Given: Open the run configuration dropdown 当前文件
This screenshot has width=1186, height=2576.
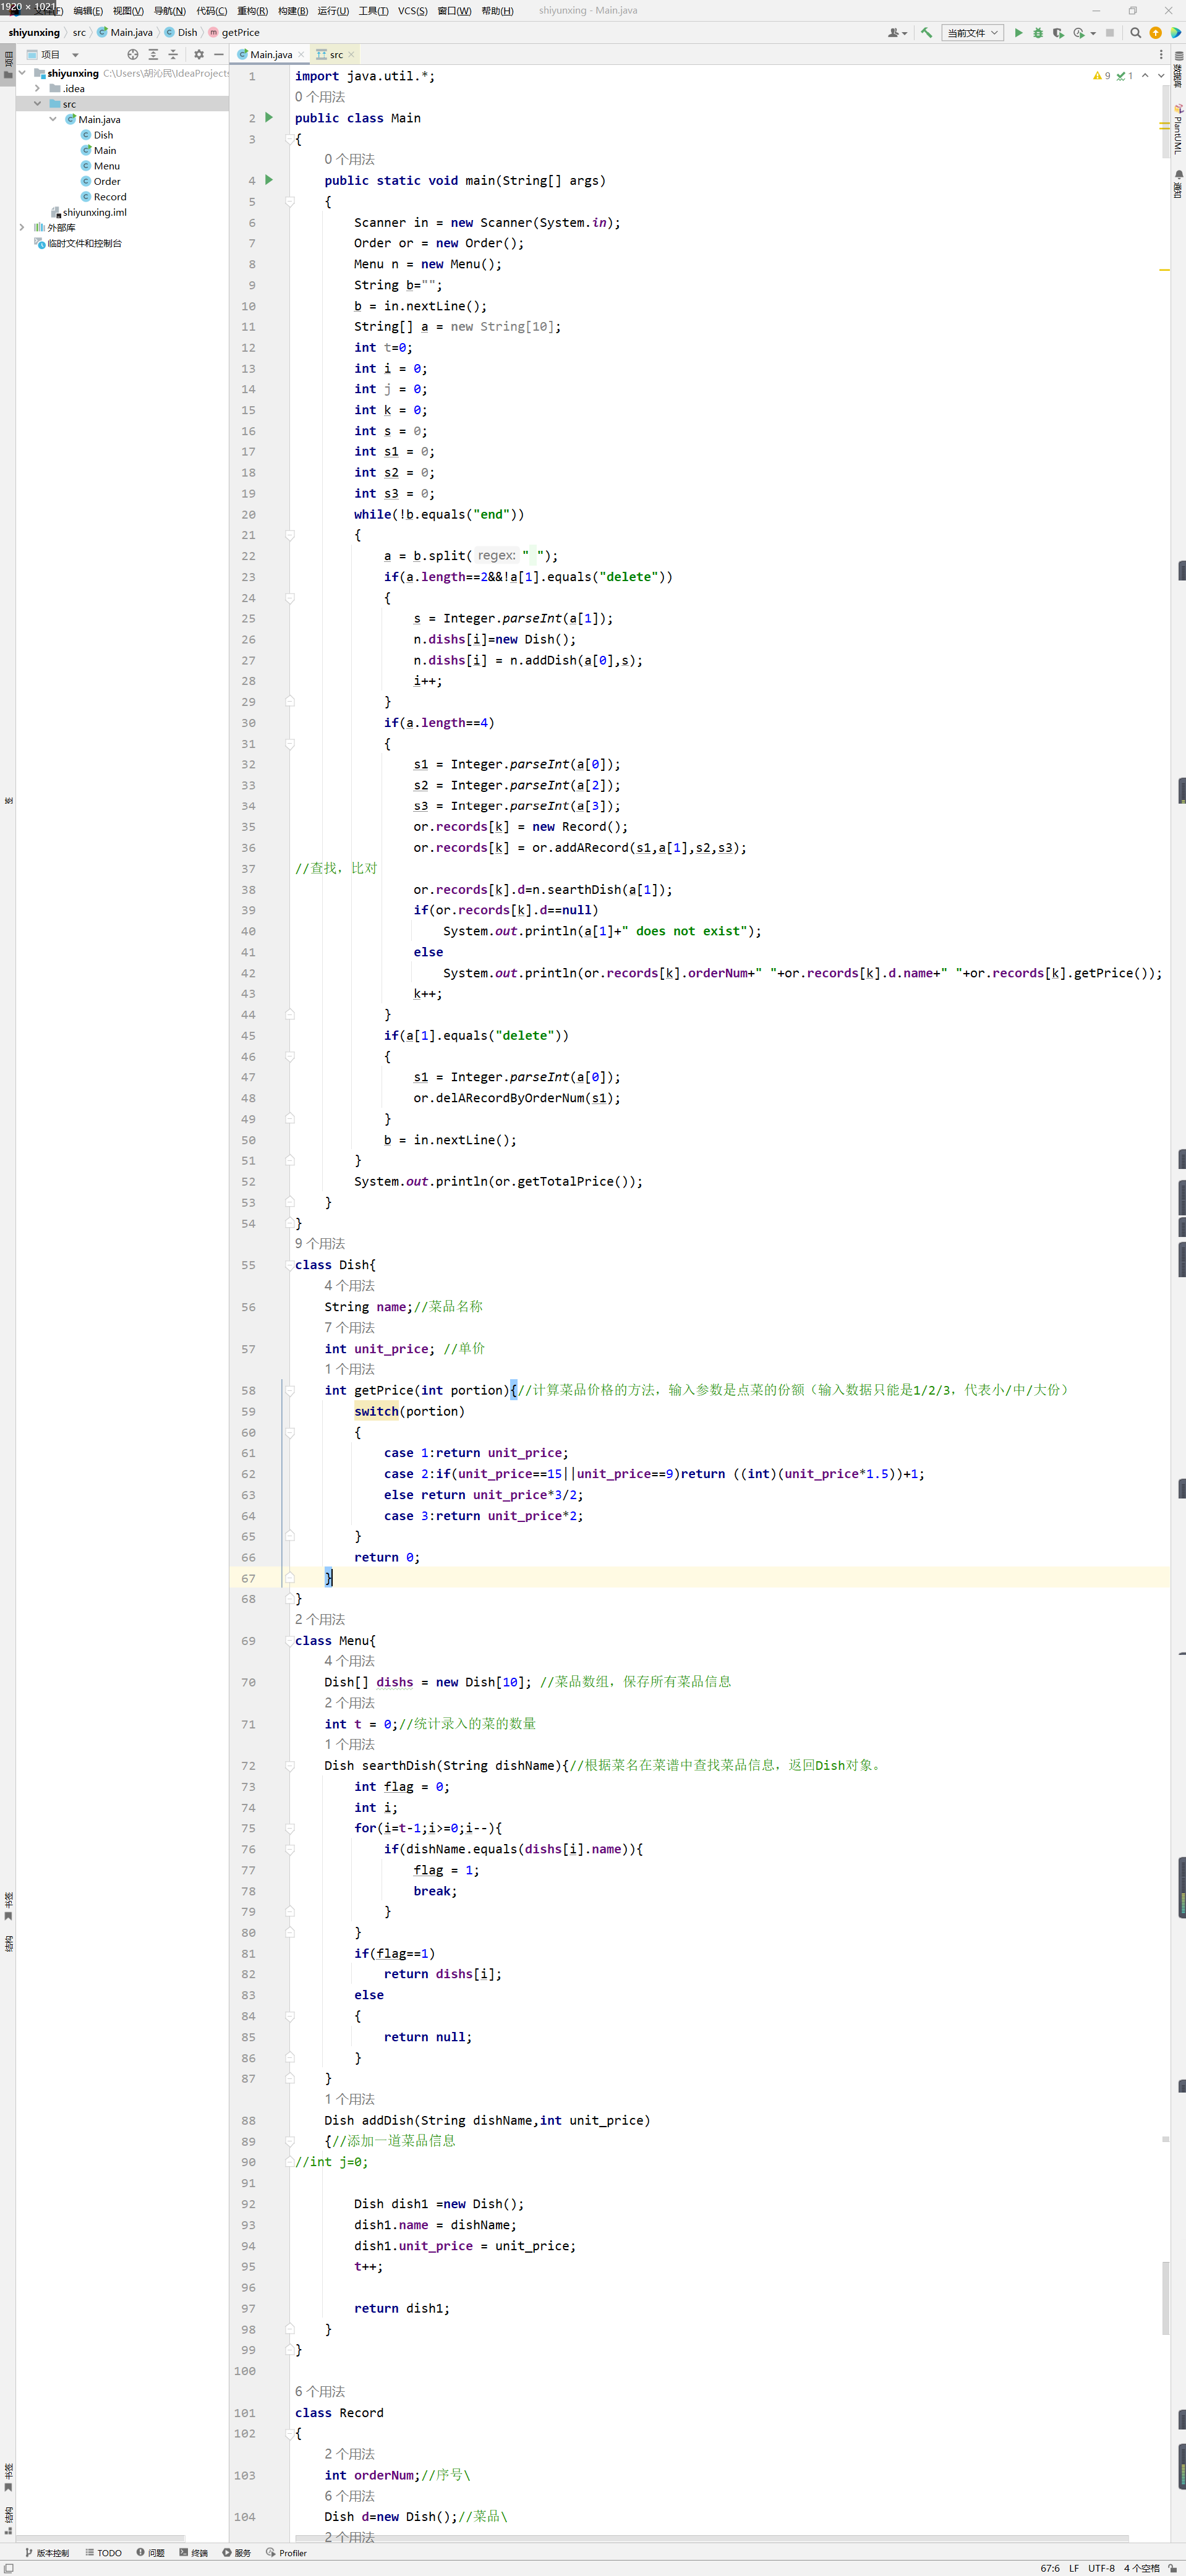Looking at the screenshot, I should [973, 33].
